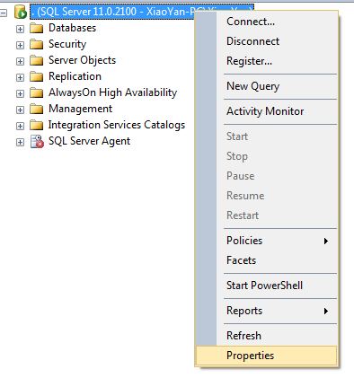This screenshot has height=378, width=354.
Task: Select Integration Services Catalogs tree label
Action: (x=117, y=125)
